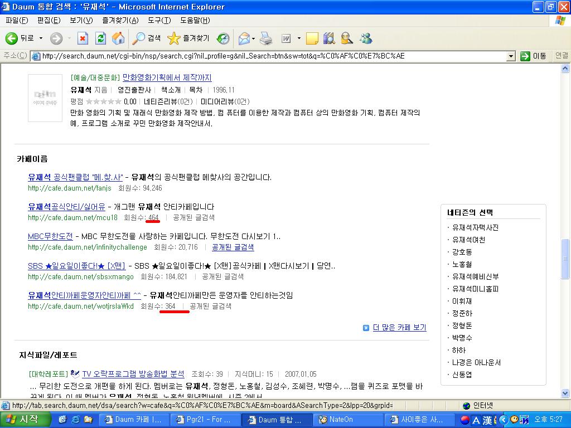Click 공개된 글검색 link under MBC무한도전
Screen dimensions: 571x428
click(x=233, y=247)
